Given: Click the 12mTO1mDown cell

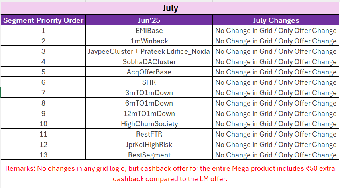Looking at the screenshot, I should (x=149, y=114).
